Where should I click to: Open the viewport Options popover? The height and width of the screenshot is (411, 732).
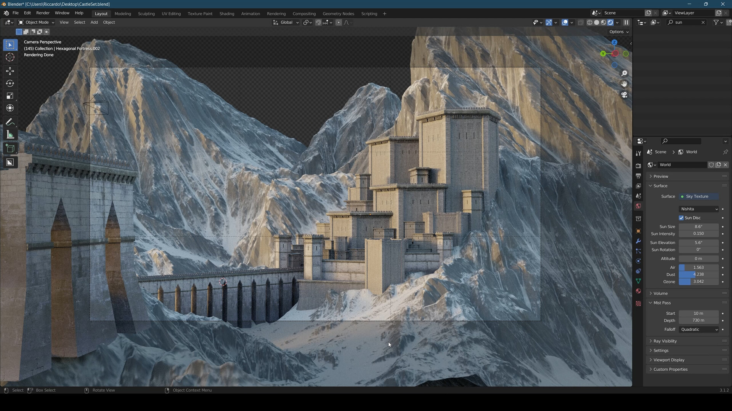point(618,32)
